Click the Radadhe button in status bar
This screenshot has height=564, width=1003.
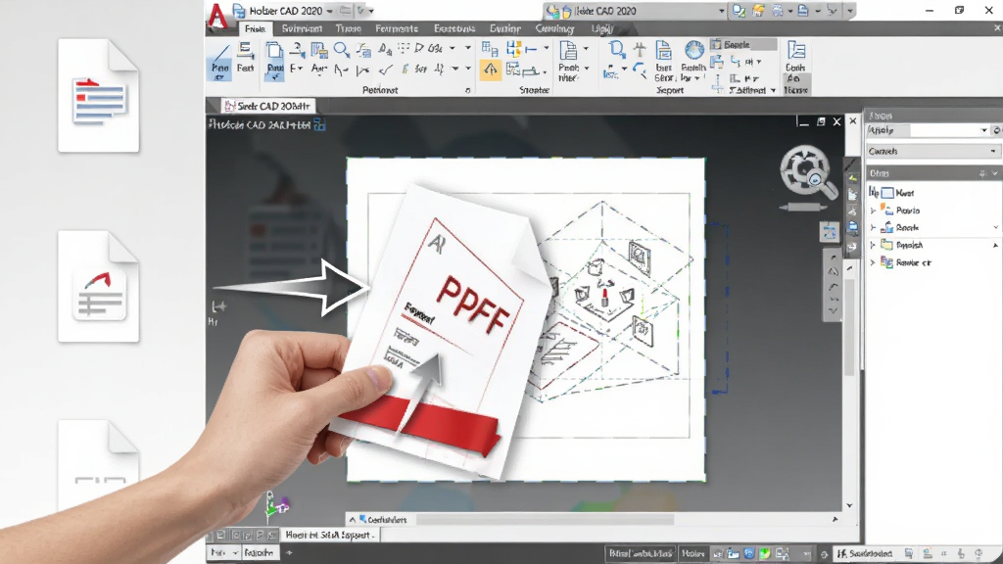[x=259, y=552]
